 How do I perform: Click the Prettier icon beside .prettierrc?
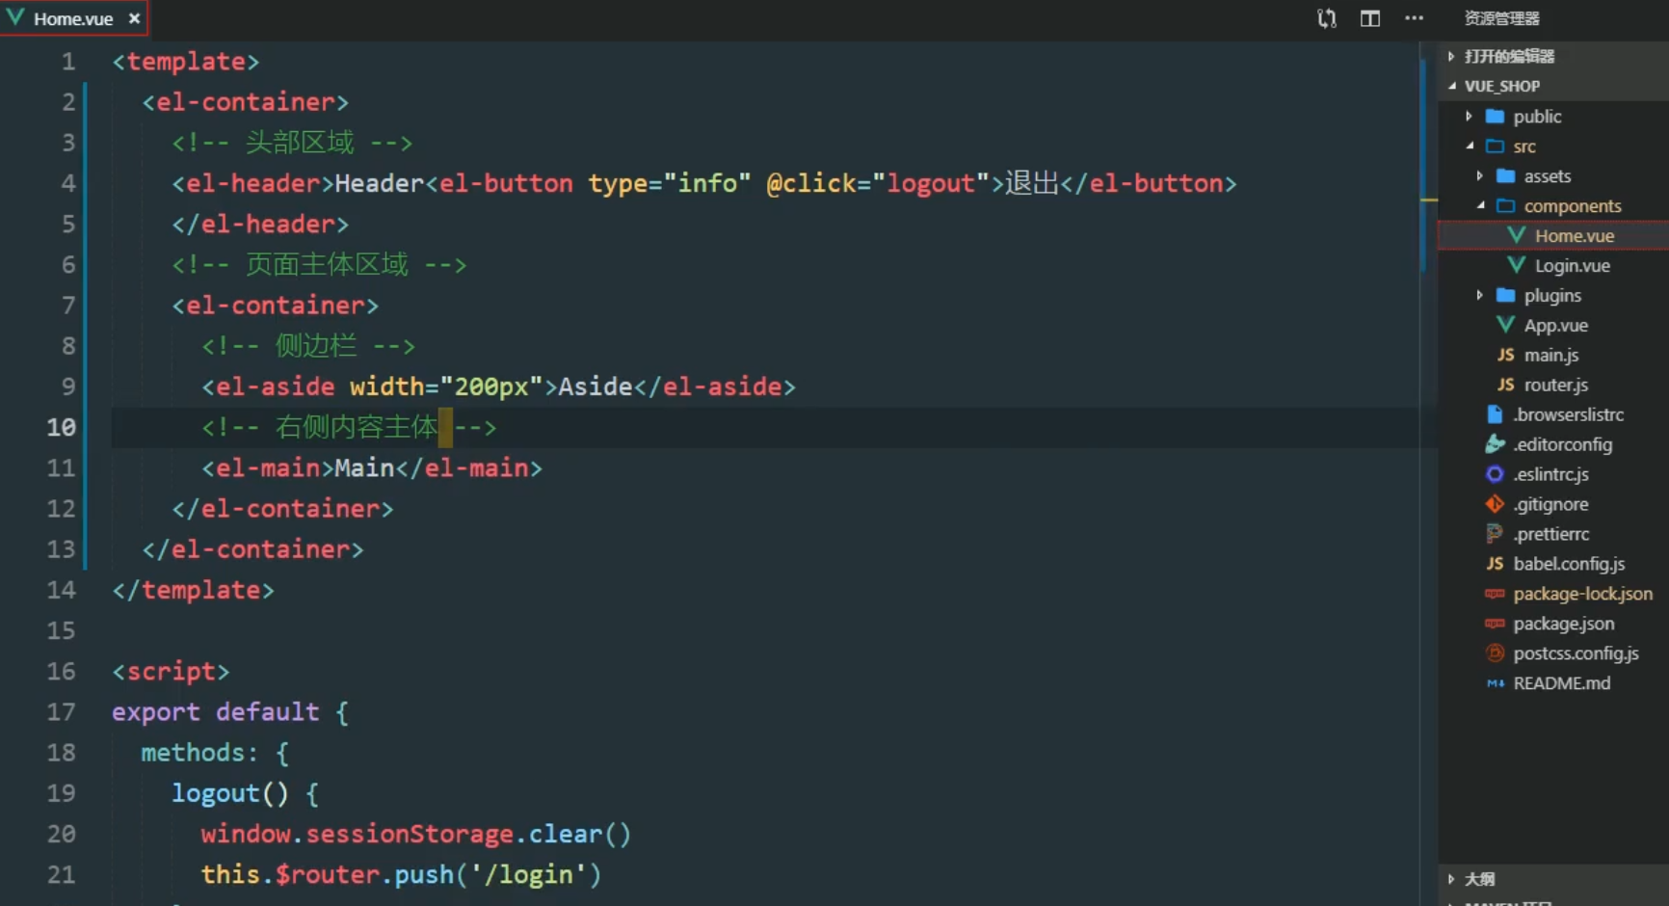1495,534
